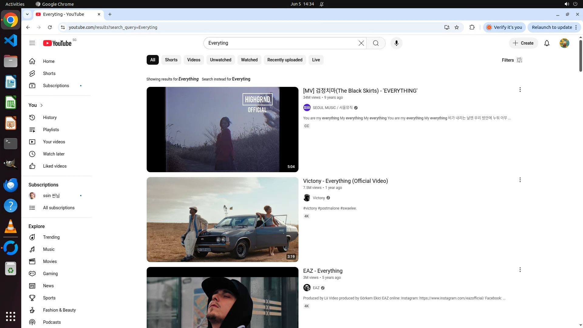The image size is (583, 328).
Task: Open the Create button
Action: click(x=523, y=43)
